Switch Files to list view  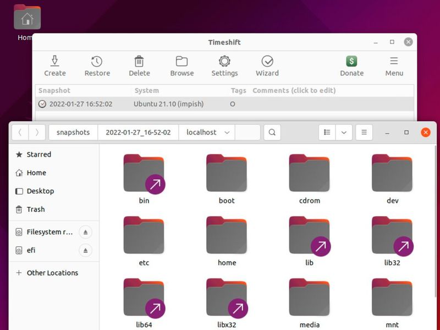click(x=327, y=132)
